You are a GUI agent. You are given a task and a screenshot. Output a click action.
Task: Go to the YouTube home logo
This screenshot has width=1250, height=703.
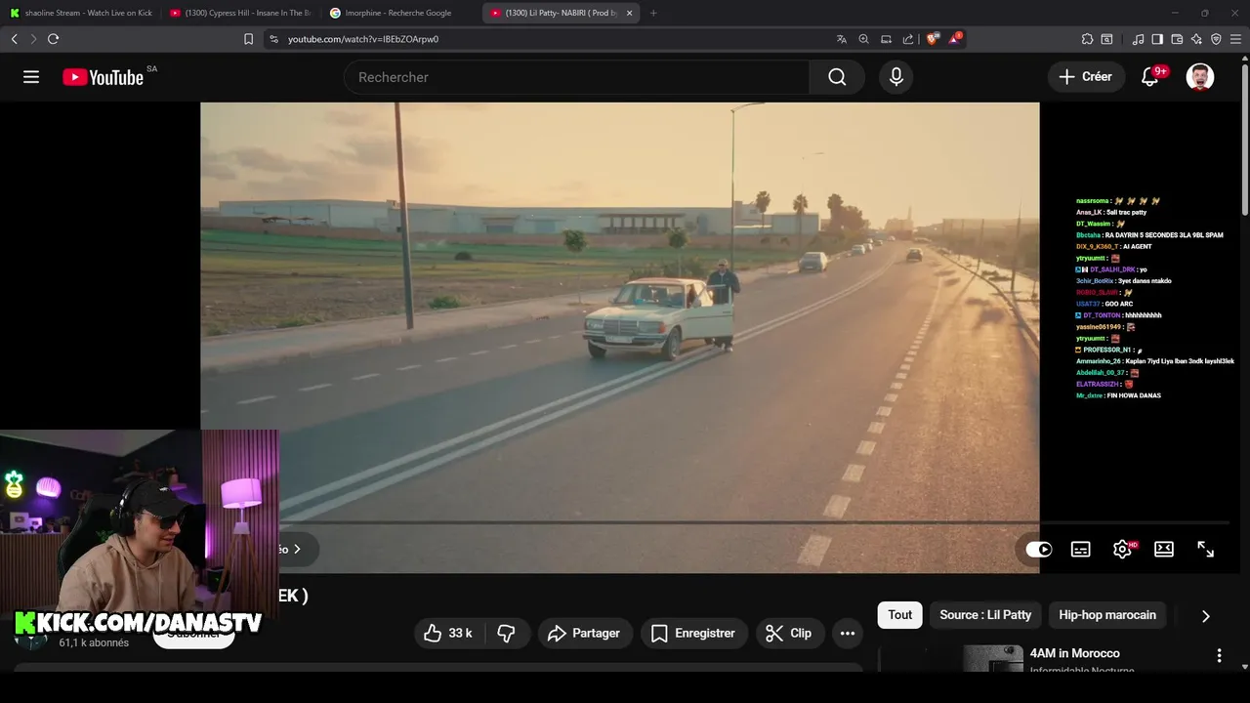pyautogui.click(x=104, y=77)
